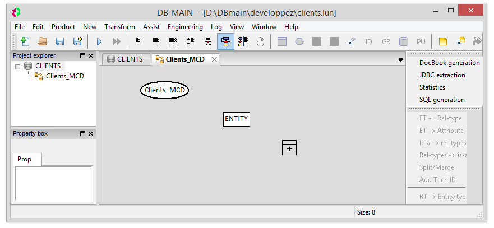
Task: Close the Property box panel
Action: point(91,134)
